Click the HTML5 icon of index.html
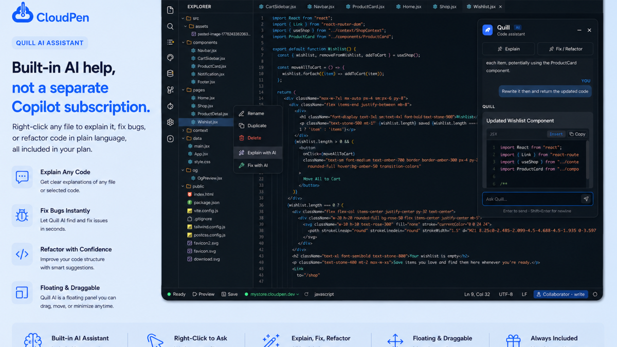Viewport: 617px width, 347px height. (190, 194)
